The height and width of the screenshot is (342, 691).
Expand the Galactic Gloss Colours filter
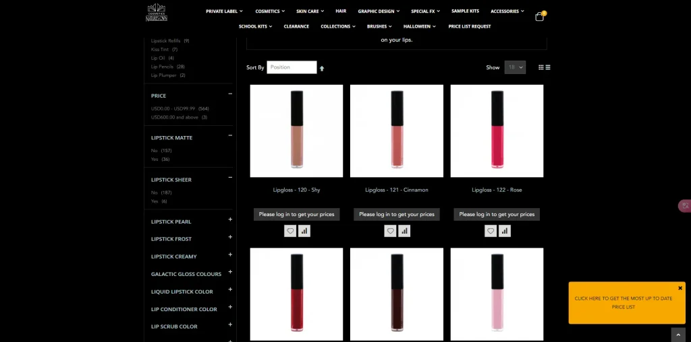230,272
